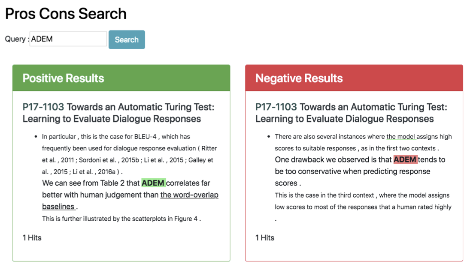Click 'Towards an Automatic Turing Test' positive title
The width and height of the screenshot is (470, 267).
click(x=140, y=107)
